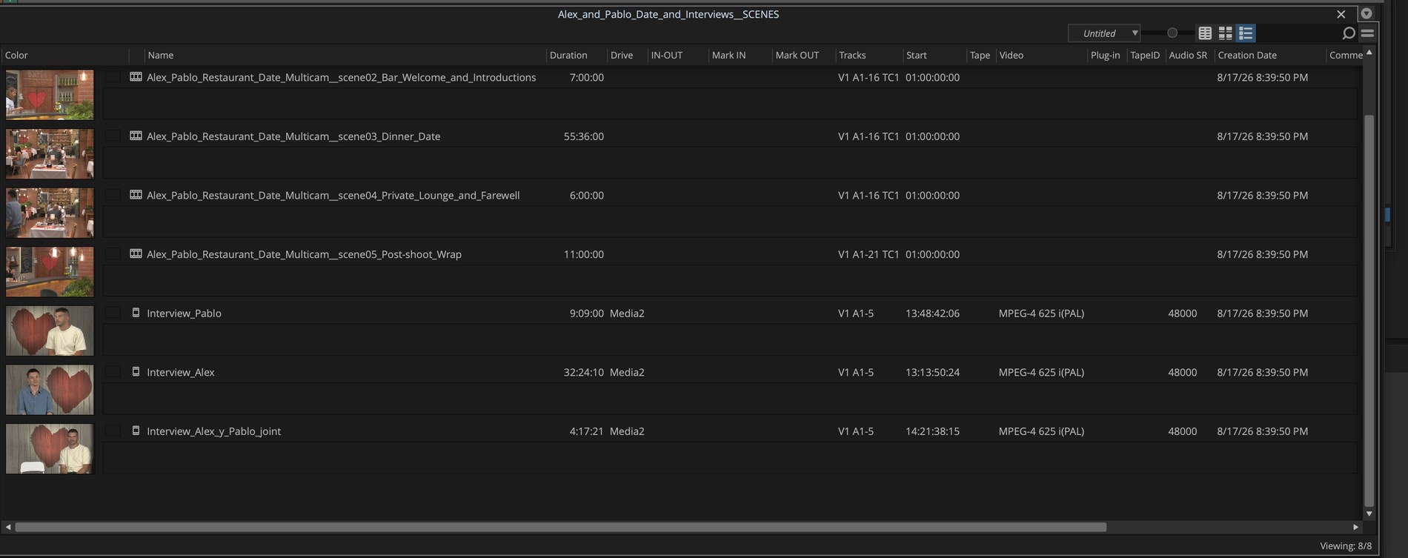
Task: Close the Alex_and_Pablo_Date_and_Interviews__SCENES bin
Action: 1341,14
